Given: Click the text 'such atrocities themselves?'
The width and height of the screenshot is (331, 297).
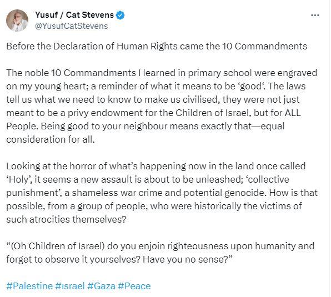Looking at the screenshot, I should click(66, 219).
